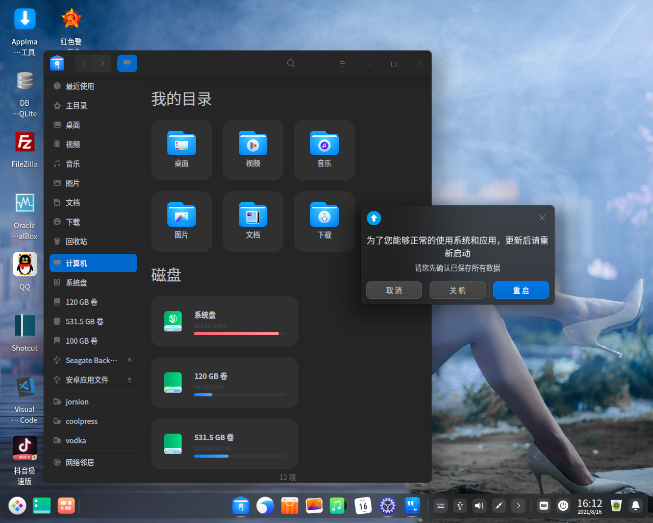Select the Shotcut desktop icon
The width and height of the screenshot is (653, 523).
24,333
